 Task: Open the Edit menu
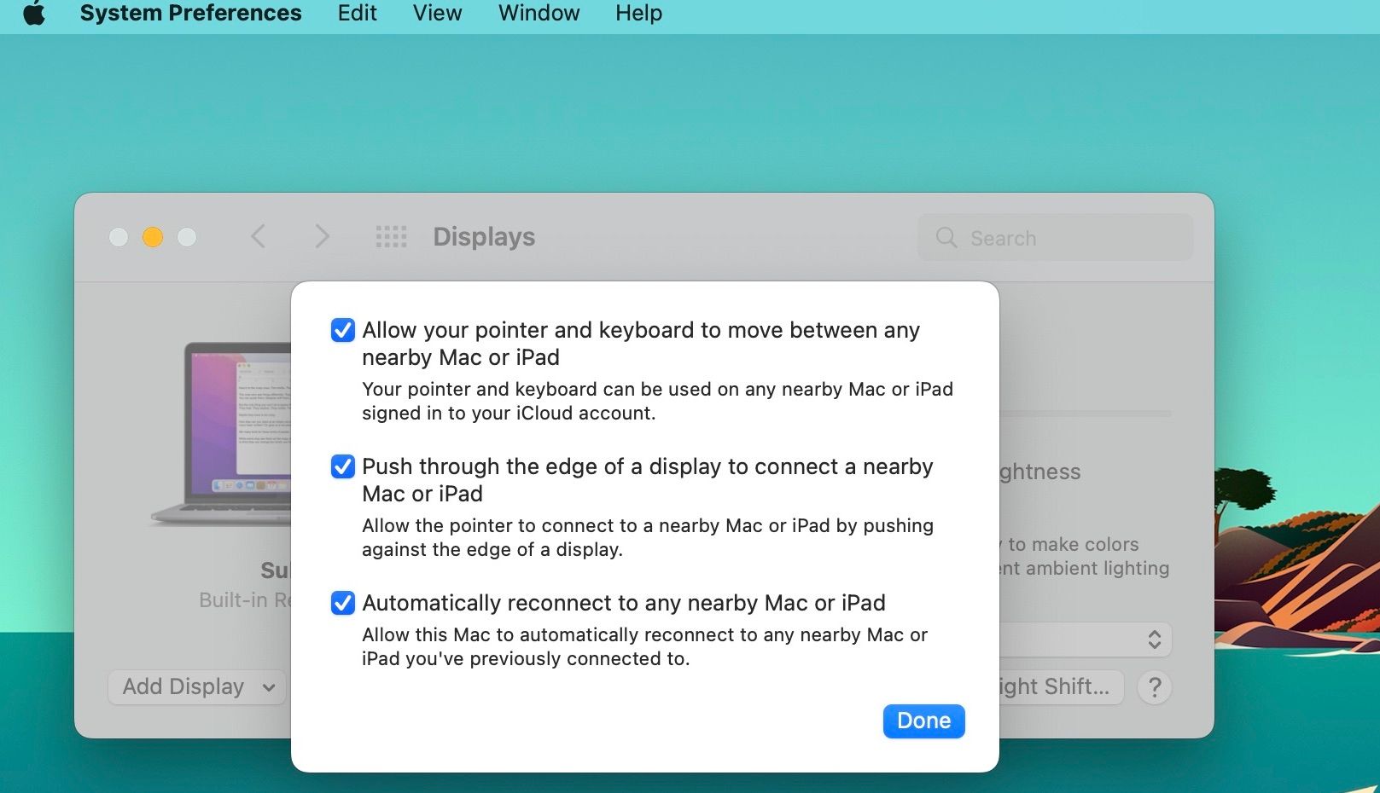point(357,14)
